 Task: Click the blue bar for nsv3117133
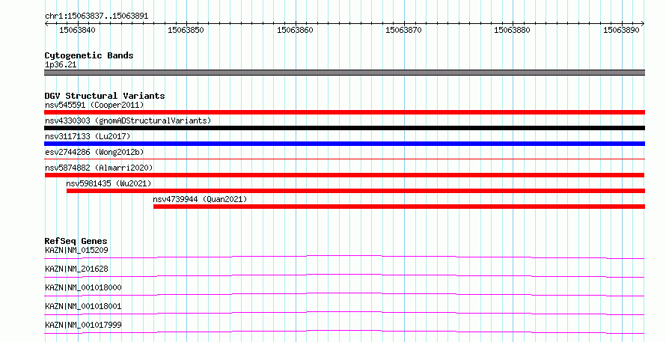[x=344, y=144]
